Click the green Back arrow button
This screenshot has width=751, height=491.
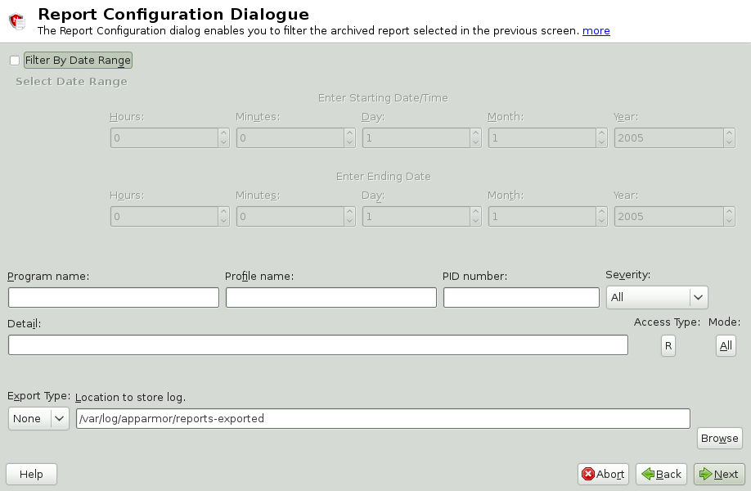(x=648, y=474)
